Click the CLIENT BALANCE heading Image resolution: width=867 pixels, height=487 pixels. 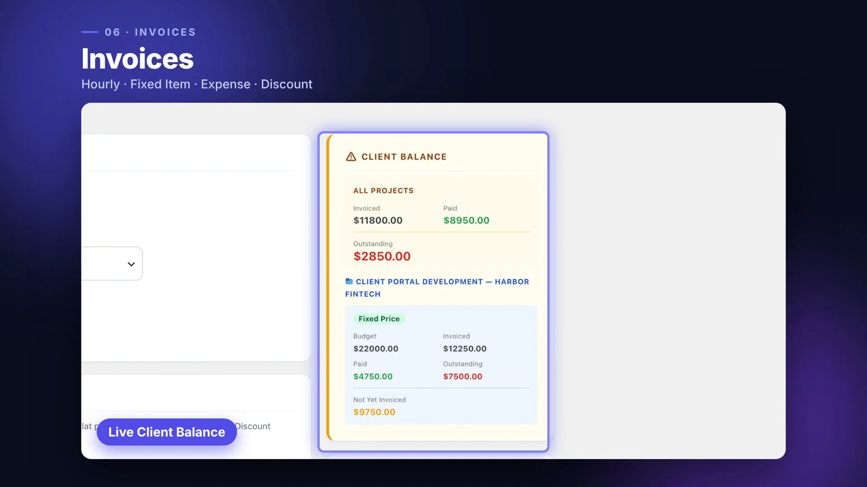click(x=404, y=157)
